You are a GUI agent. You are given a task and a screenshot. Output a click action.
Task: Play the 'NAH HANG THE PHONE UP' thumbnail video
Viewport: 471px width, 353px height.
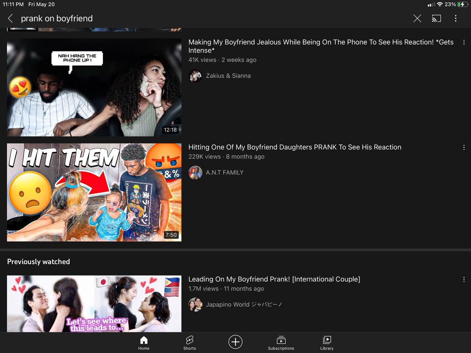point(94,87)
